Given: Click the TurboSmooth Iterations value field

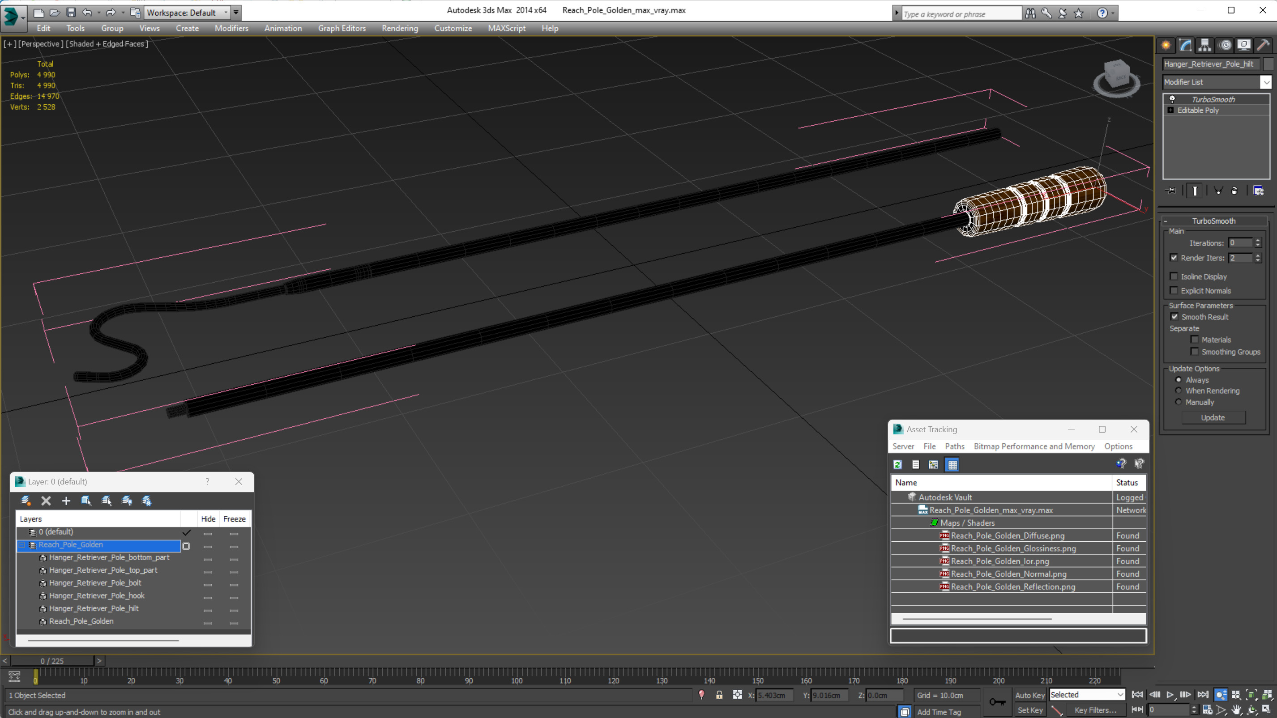Looking at the screenshot, I should [1241, 243].
